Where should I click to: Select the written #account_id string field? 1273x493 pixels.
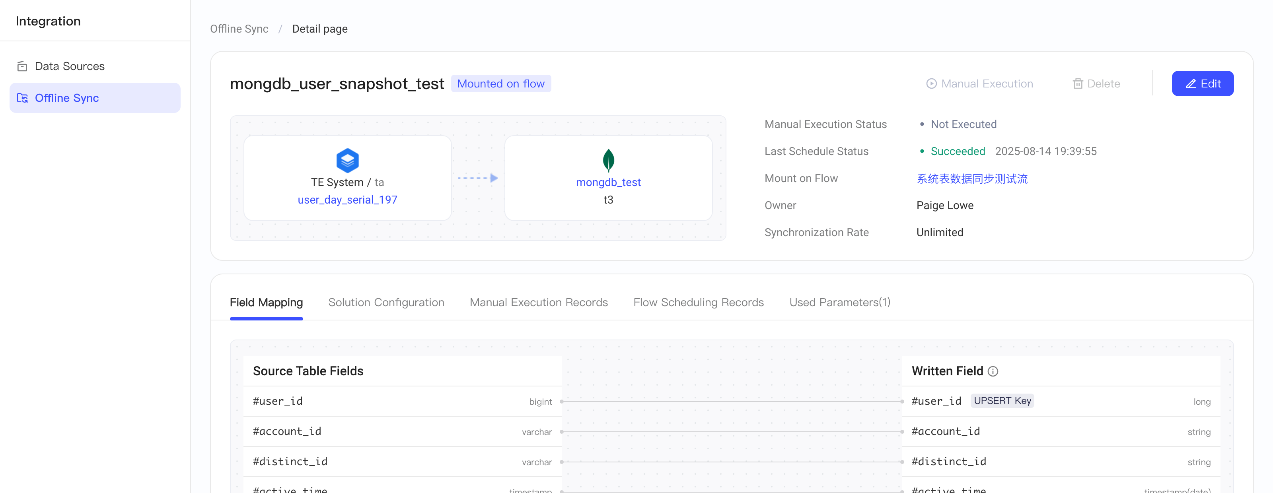(1061, 431)
